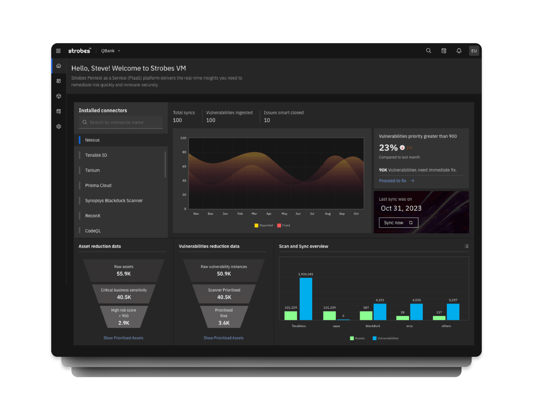Screen dimensions: 533x400
Task: Toggle the Fixed legend in the chart
Action: (x=284, y=225)
